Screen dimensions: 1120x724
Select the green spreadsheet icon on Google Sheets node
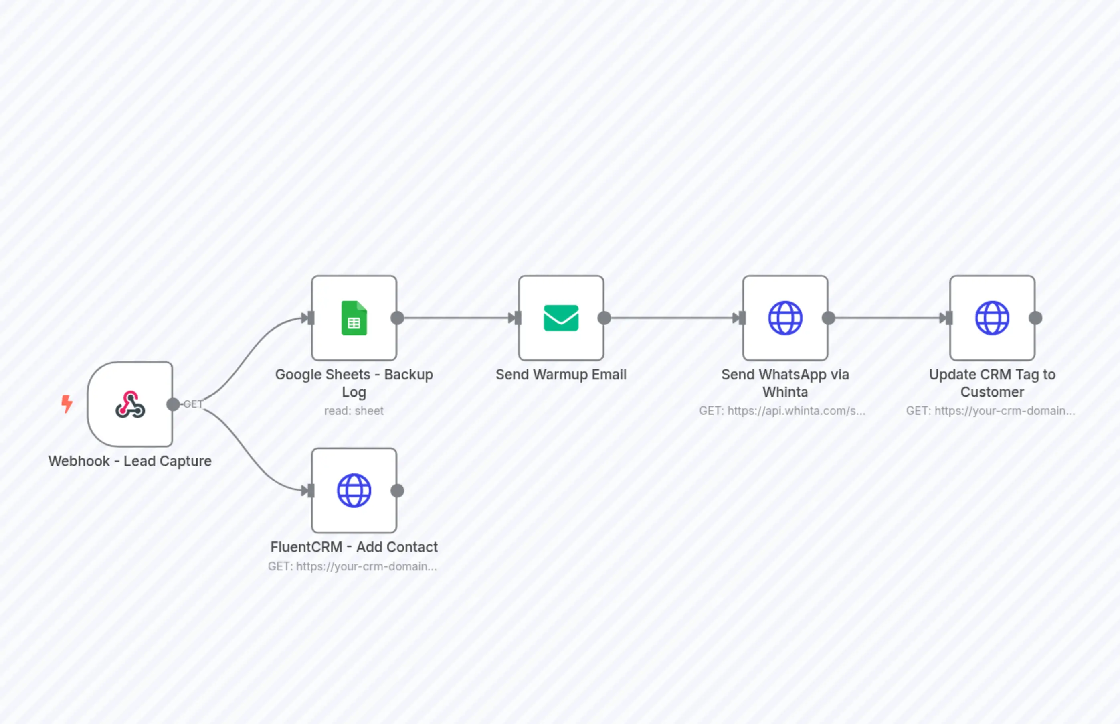(354, 318)
